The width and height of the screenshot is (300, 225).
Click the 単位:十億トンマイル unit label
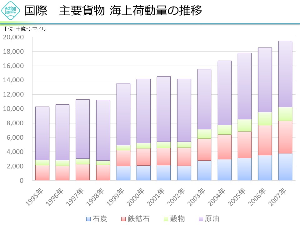24,29
